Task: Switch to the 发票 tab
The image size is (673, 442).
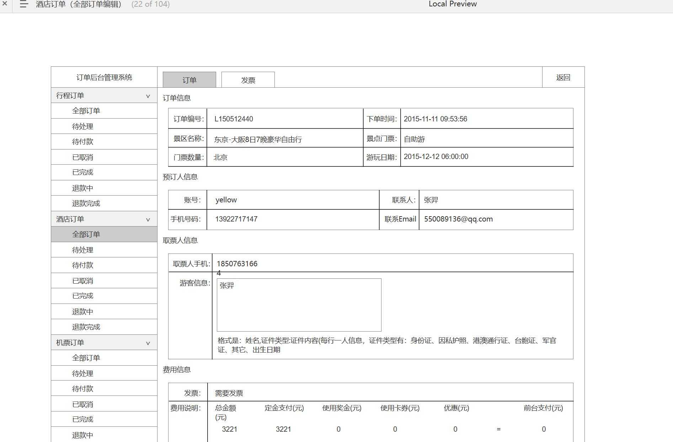Action: 248,80
